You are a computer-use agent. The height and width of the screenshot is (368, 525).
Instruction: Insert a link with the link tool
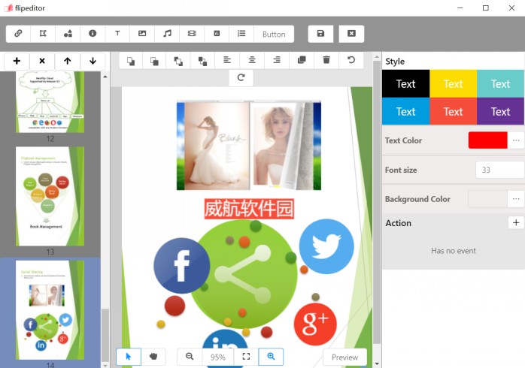(x=18, y=34)
